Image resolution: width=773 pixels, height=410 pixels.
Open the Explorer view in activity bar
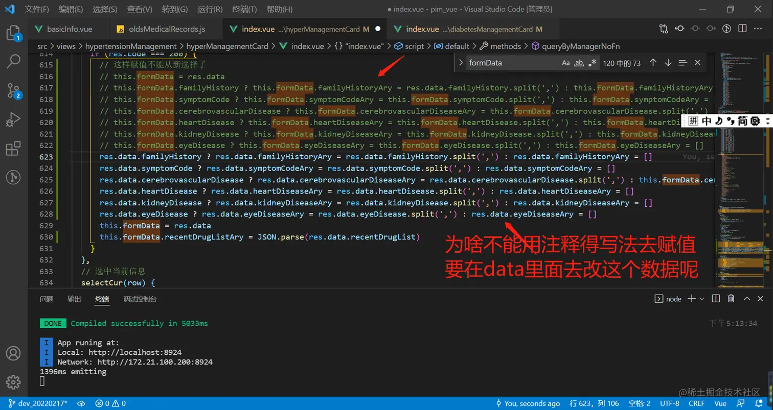pos(13,34)
